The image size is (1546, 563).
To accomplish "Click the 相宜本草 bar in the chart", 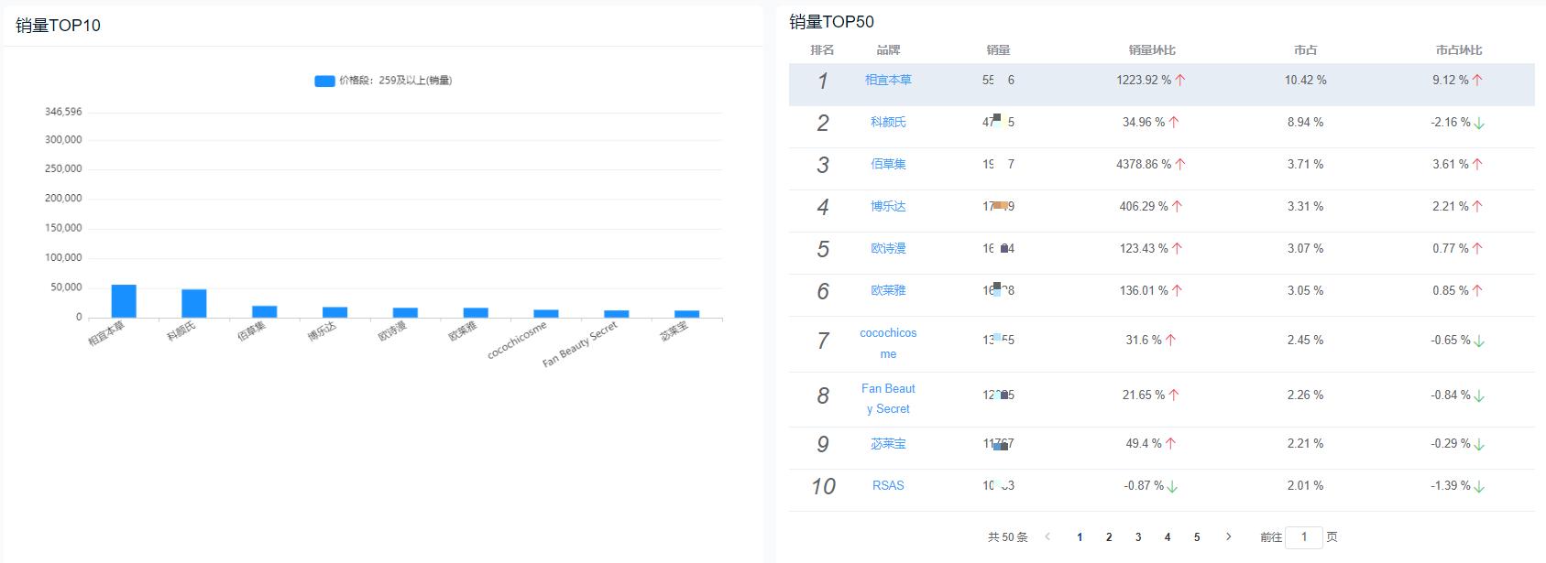I will pos(124,301).
